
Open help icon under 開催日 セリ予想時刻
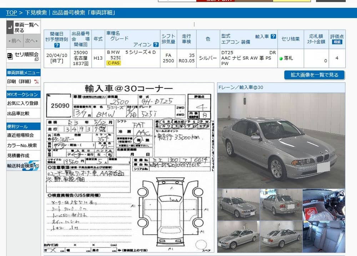[x=57, y=45]
